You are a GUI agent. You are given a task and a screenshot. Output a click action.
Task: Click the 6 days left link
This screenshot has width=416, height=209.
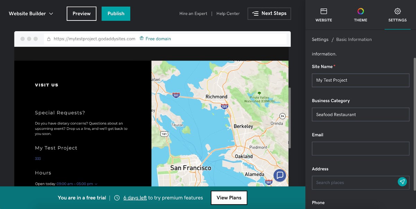coord(135,198)
